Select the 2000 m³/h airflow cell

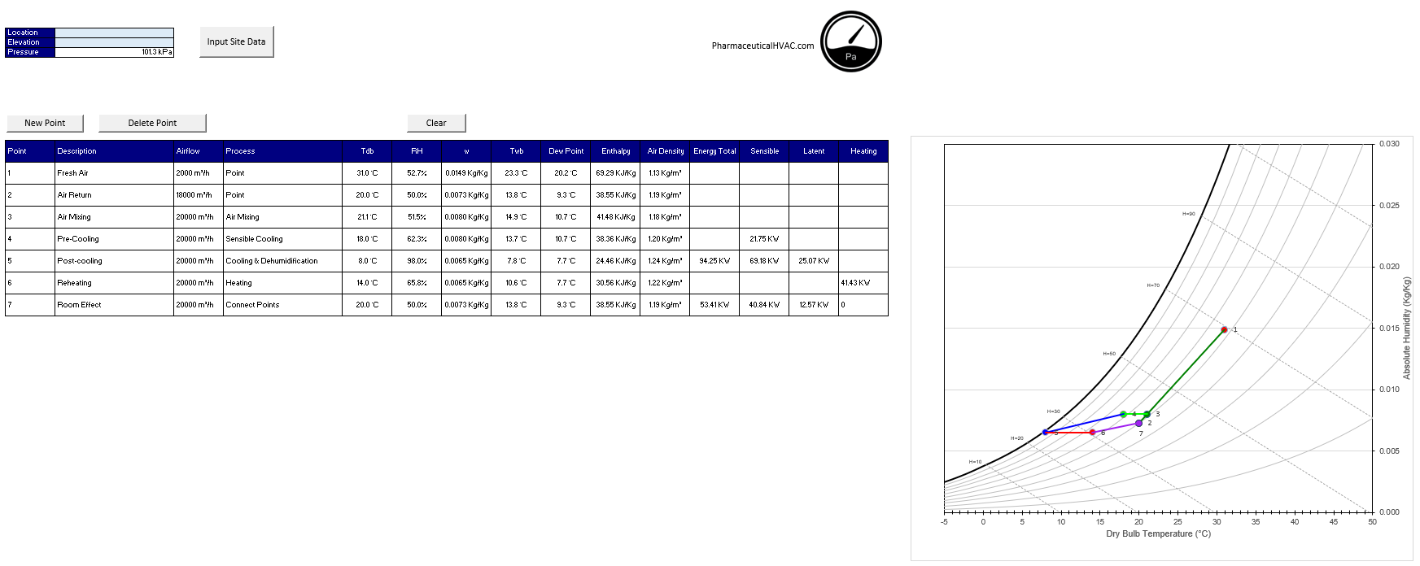point(198,173)
